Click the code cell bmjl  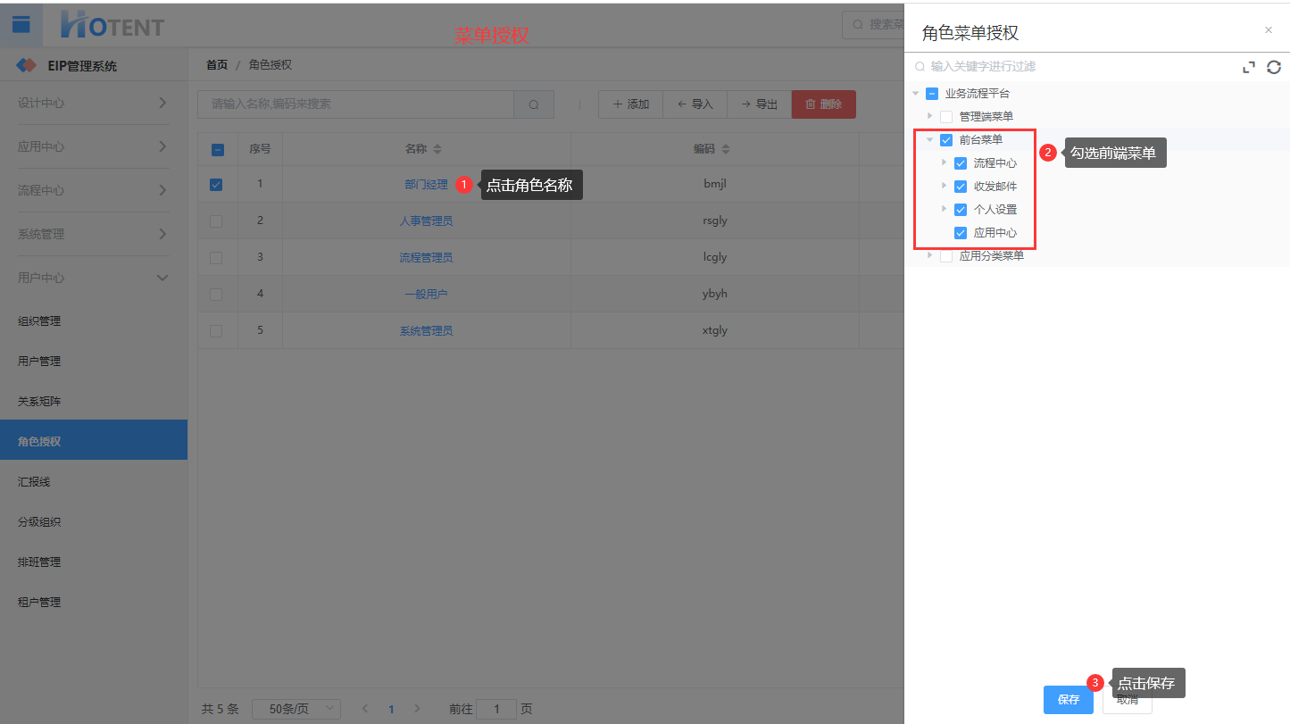tap(715, 185)
